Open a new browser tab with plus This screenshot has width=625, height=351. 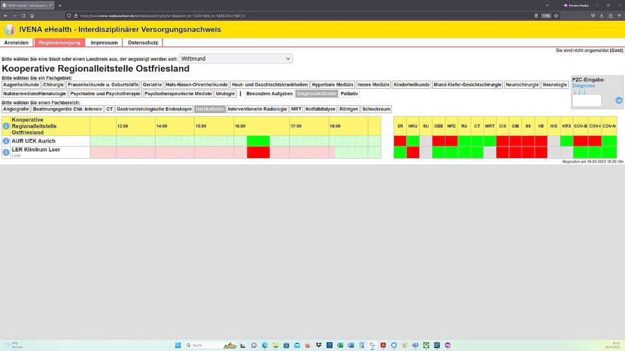[60, 6]
